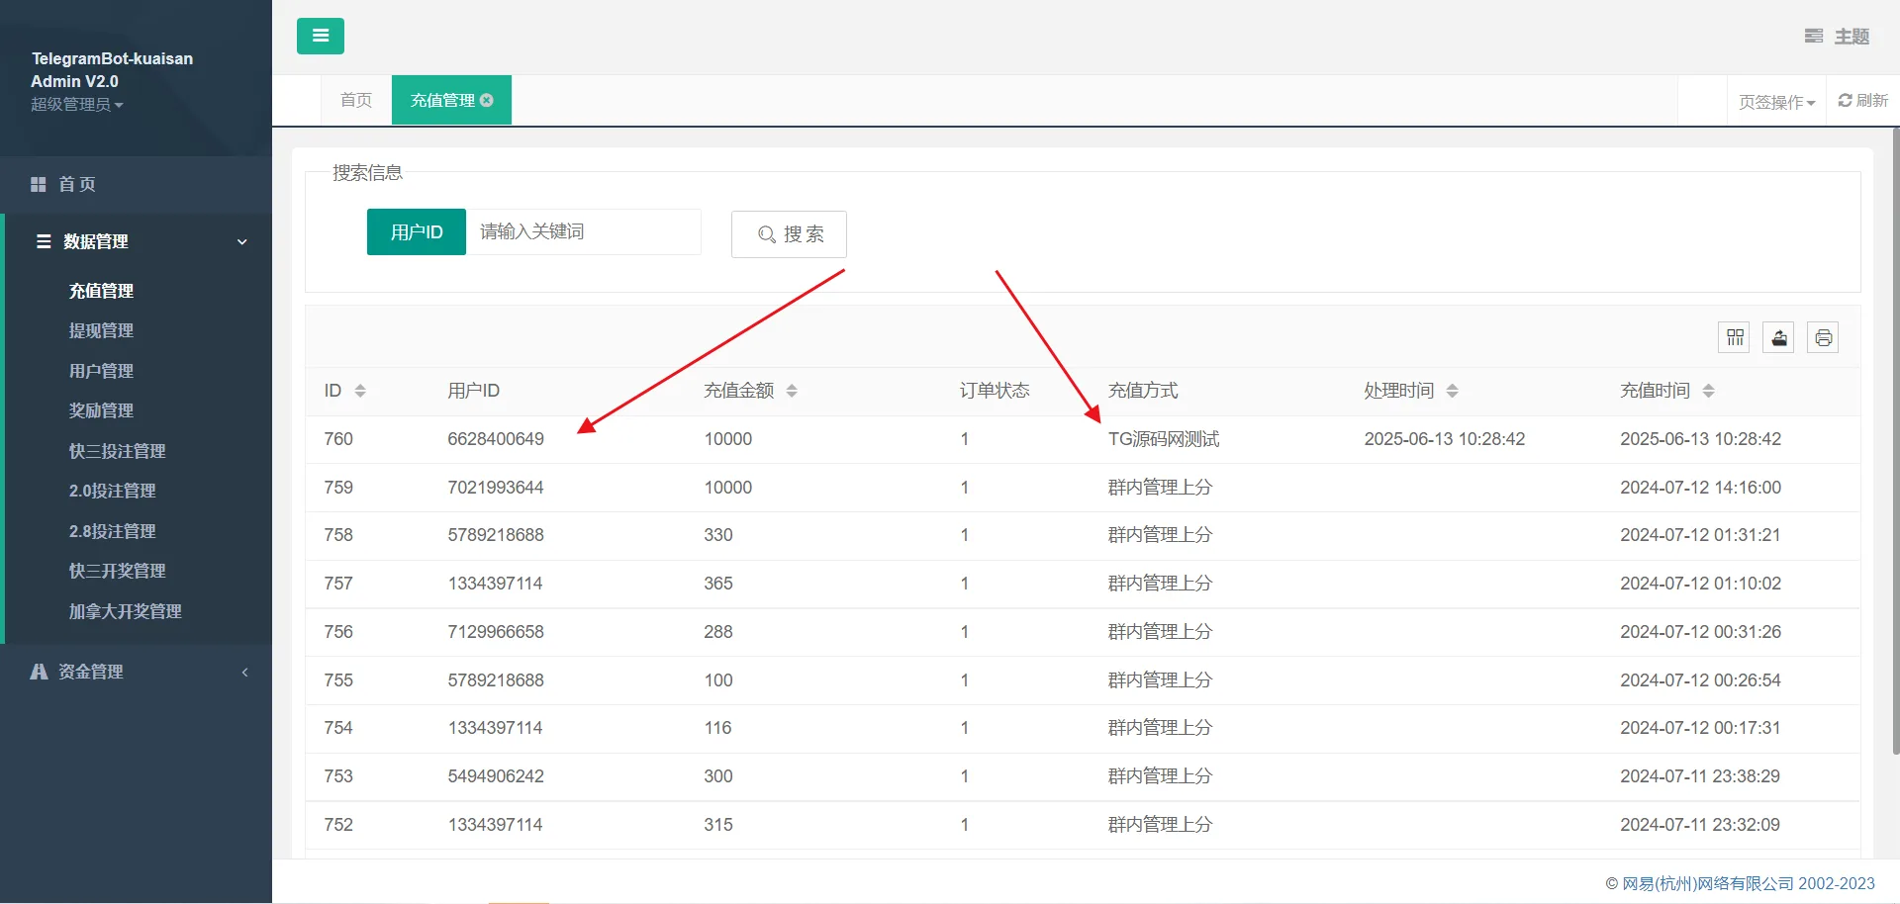Open the 页签操作 dropdown
Screen dimensions: 1900x904
pyautogui.click(x=1776, y=102)
